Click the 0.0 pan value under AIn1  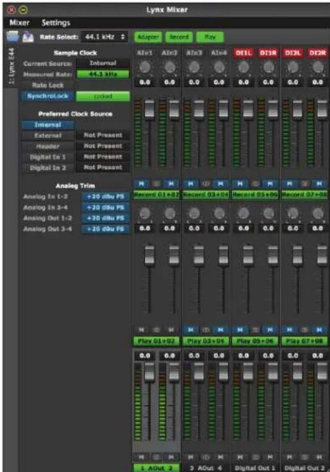click(145, 82)
